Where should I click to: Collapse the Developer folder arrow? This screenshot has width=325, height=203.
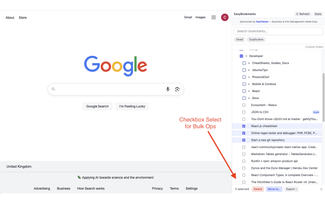tap(246, 56)
